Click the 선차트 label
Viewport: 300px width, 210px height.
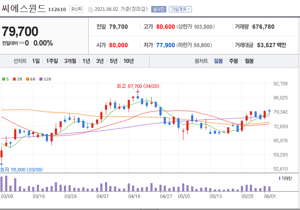click(x=20, y=61)
